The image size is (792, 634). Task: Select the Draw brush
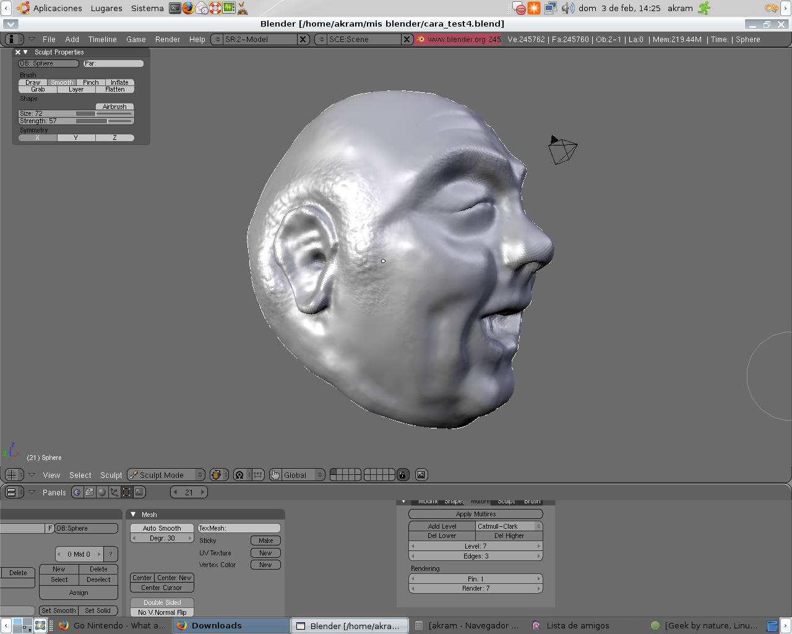pos(33,82)
